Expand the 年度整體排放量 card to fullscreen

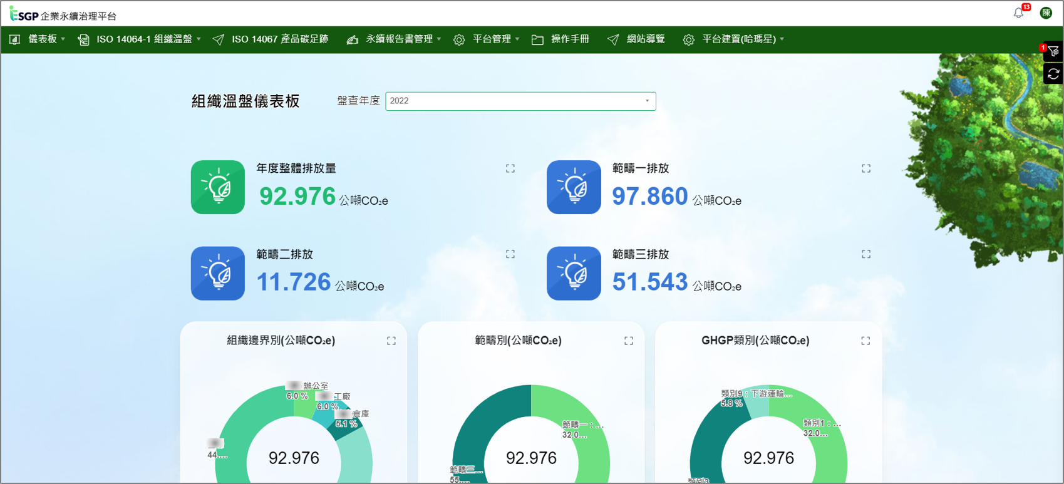(x=510, y=168)
